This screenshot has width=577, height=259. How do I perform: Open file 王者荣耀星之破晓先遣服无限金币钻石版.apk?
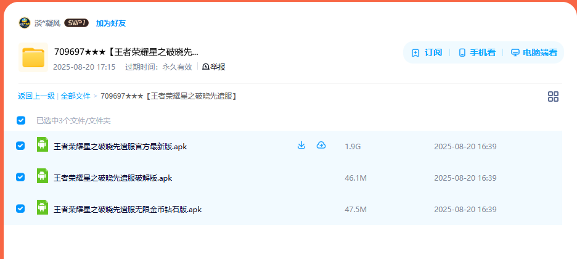(128, 210)
